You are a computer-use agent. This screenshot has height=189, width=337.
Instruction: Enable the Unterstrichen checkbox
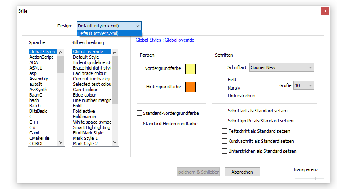(224, 96)
